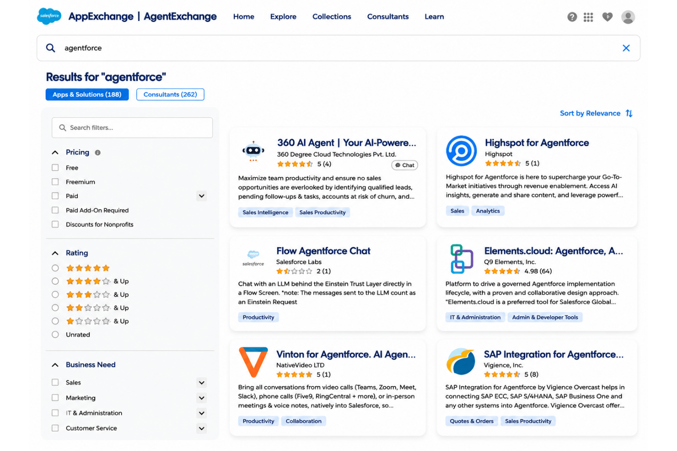Screen dimensions: 677x451
Task: Click the Highspot logo icon
Action: [x=461, y=151]
